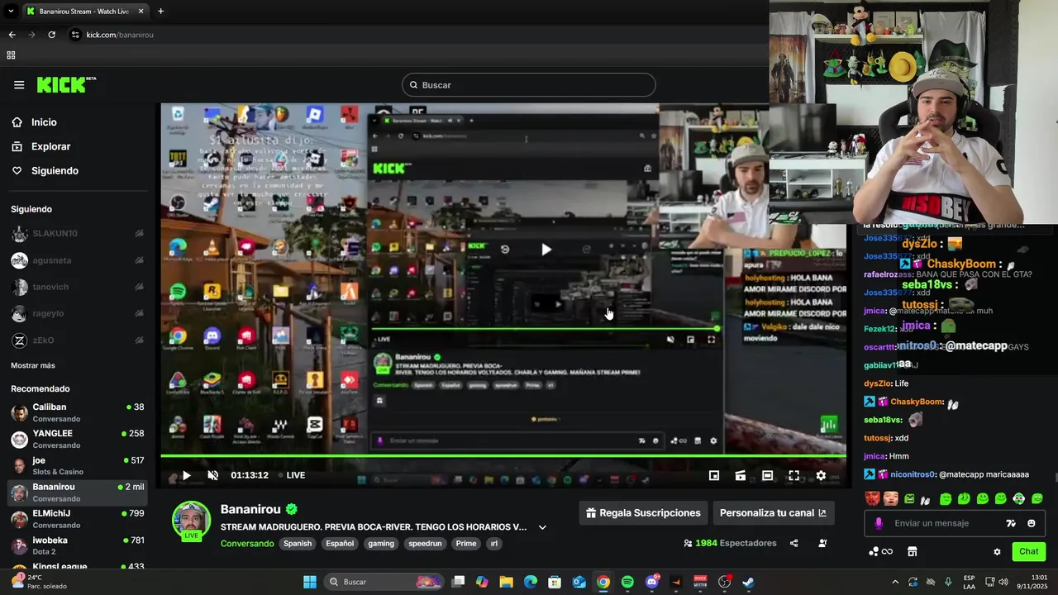Open the Kick hamburger sidebar menu
This screenshot has height=595, width=1058.
click(19, 84)
